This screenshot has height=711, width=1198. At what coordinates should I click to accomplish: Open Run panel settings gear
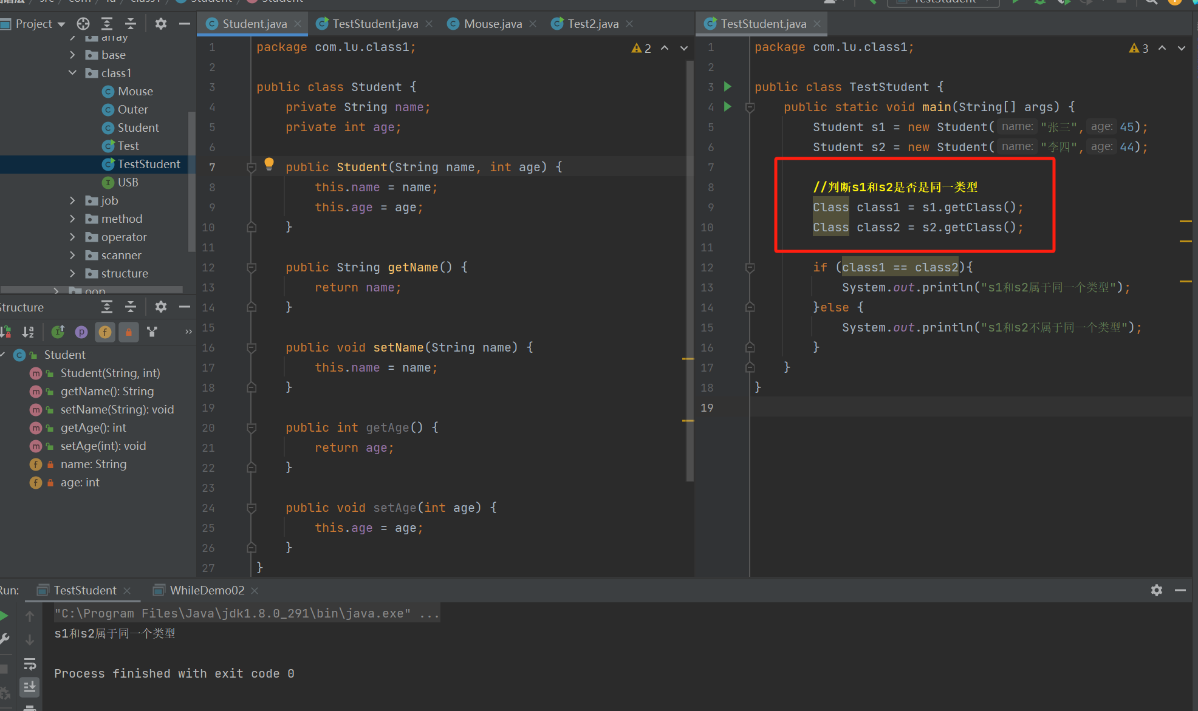pos(1156,590)
